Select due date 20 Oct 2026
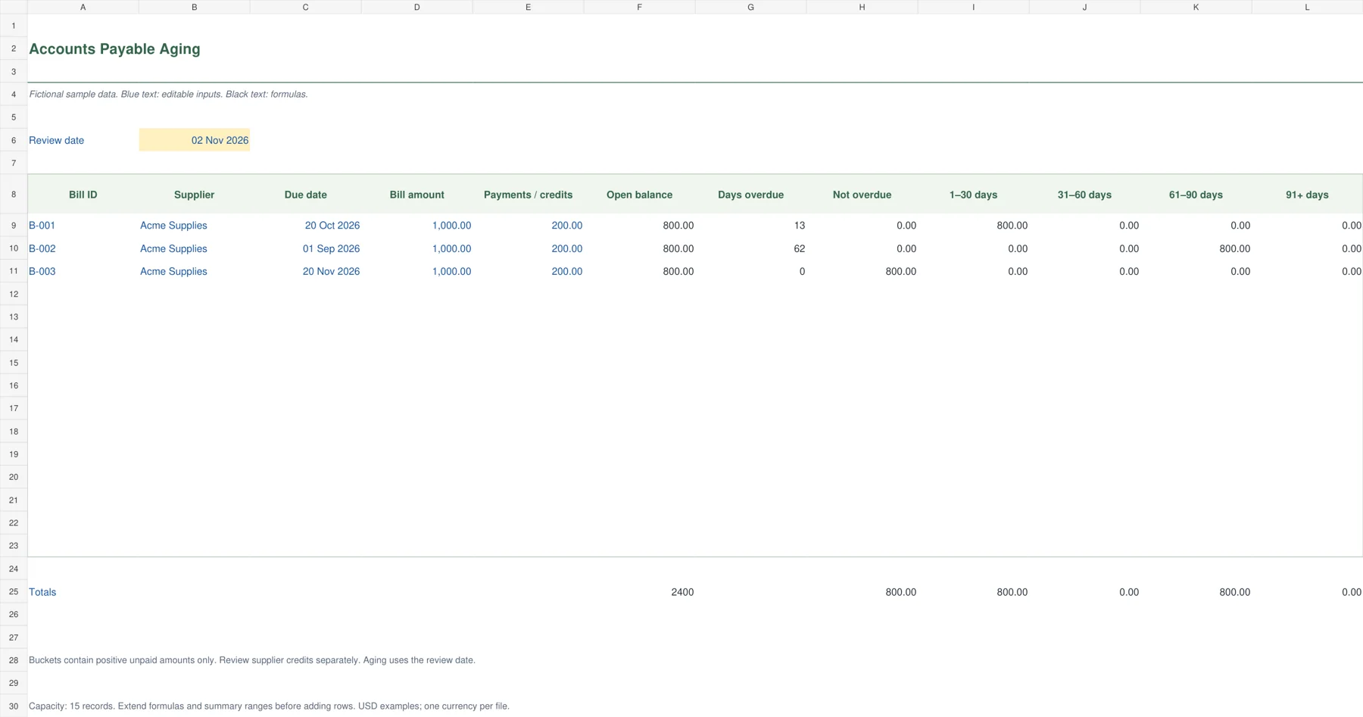 tap(306, 226)
